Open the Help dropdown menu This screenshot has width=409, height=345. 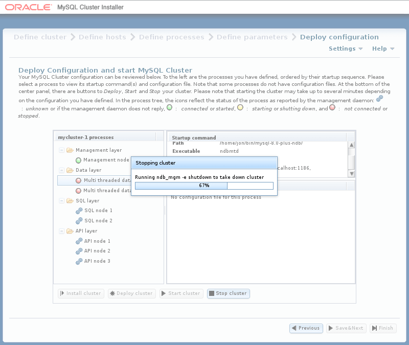tap(383, 49)
